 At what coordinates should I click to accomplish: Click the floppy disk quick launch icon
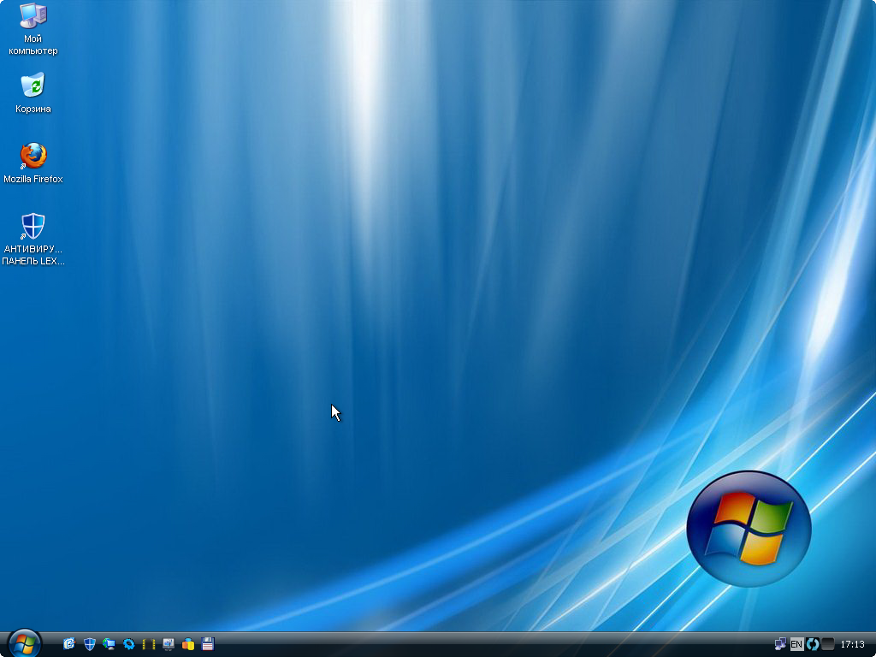point(208,644)
